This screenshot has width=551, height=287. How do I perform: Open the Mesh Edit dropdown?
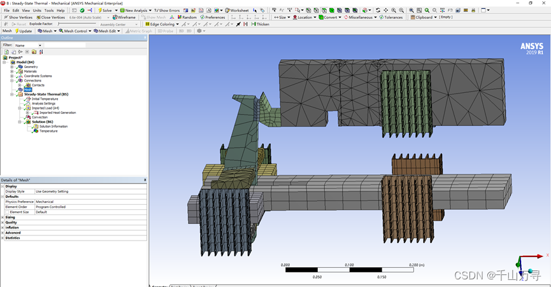tap(107, 31)
